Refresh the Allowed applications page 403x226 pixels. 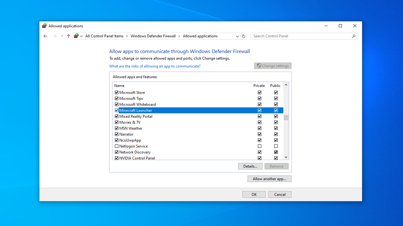point(243,36)
